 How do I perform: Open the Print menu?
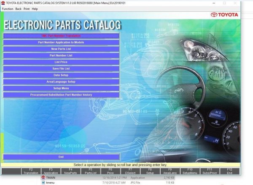coord(27,9)
